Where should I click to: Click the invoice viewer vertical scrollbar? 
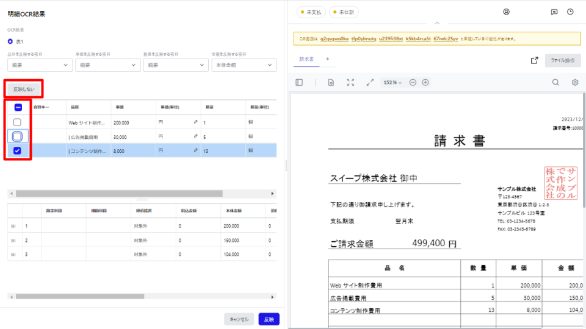[x=584, y=151]
